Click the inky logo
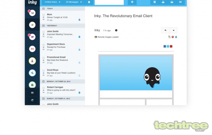This screenshot has width=212, height=135. click(x=32, y=2)
